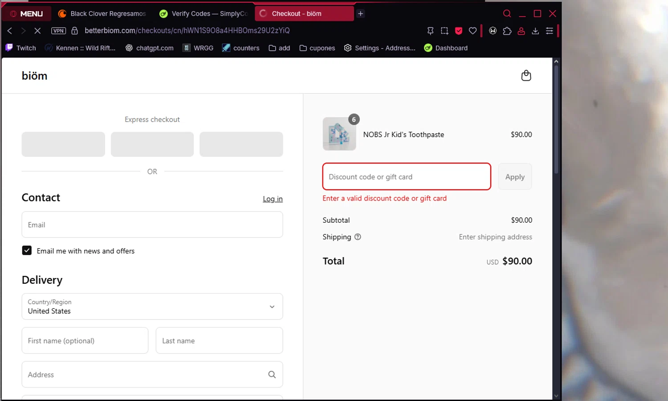Click the scrollbar up arrow
Viewport: 668px width, 401px height.
click(556, 61)
